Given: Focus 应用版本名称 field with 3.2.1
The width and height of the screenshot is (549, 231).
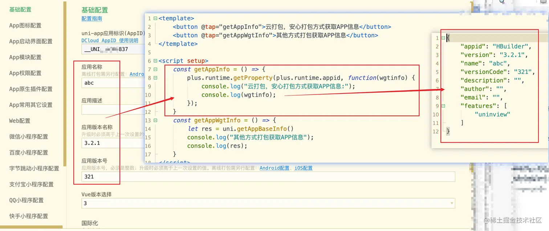Looking at the screenshot, I should pos(113,143).
